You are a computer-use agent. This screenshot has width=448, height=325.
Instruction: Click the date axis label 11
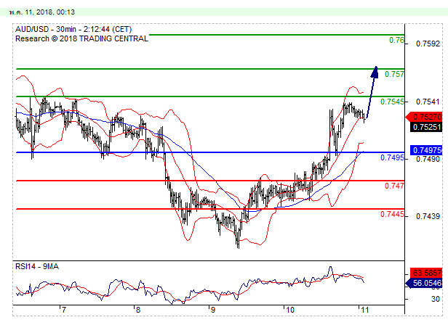click(365, 310)
